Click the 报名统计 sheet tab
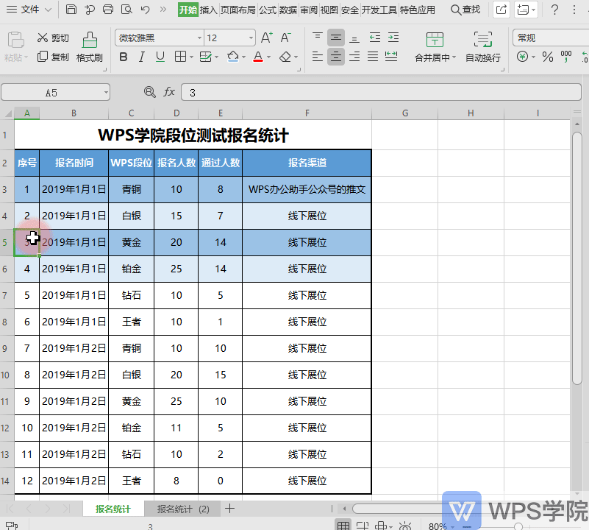This screenshot has width=589, height=530. tap(113, 509)
